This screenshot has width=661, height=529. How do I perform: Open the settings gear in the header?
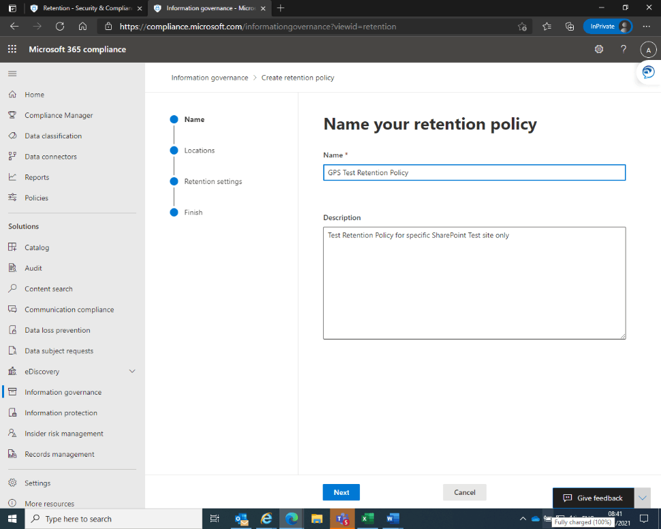tap(598, 49)
